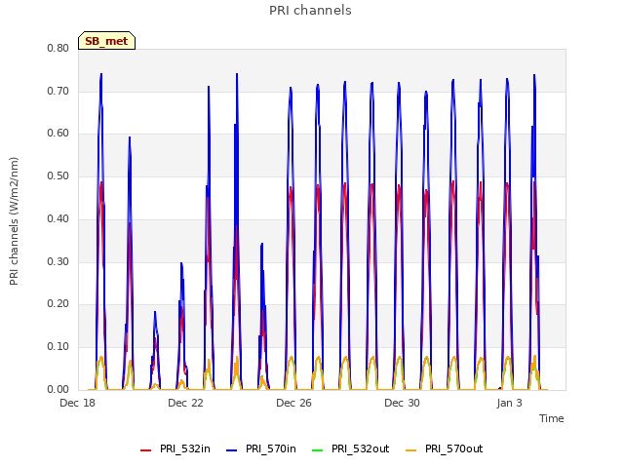Click the 0.50 y-axis tick label

58,175
